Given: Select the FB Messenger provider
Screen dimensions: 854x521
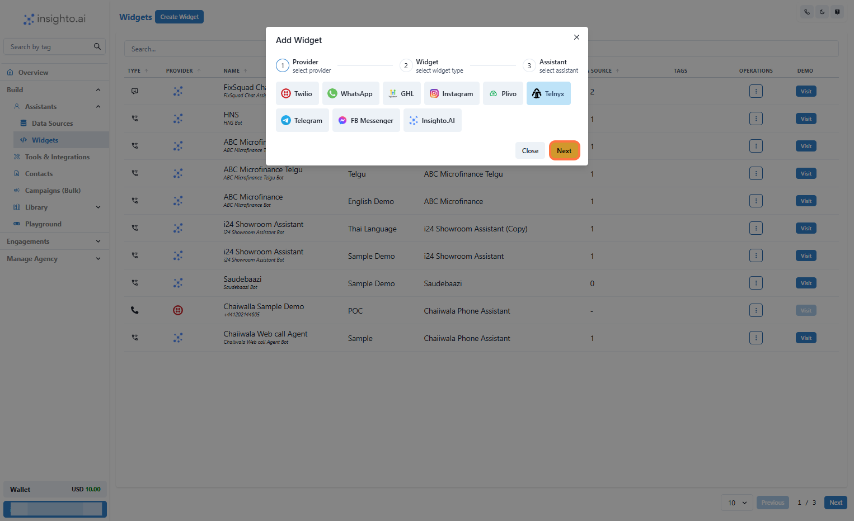Looking at the screenshot, I should pyautogui.click(x=366, y=120).
